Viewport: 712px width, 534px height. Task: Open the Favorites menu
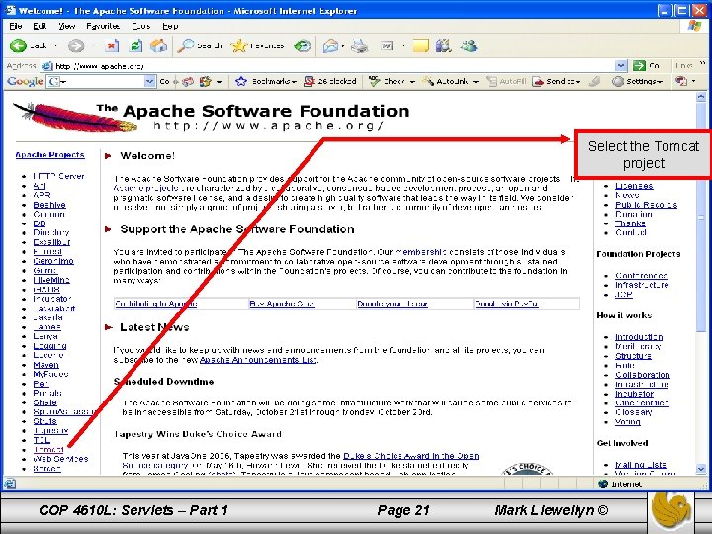(103, 26)
